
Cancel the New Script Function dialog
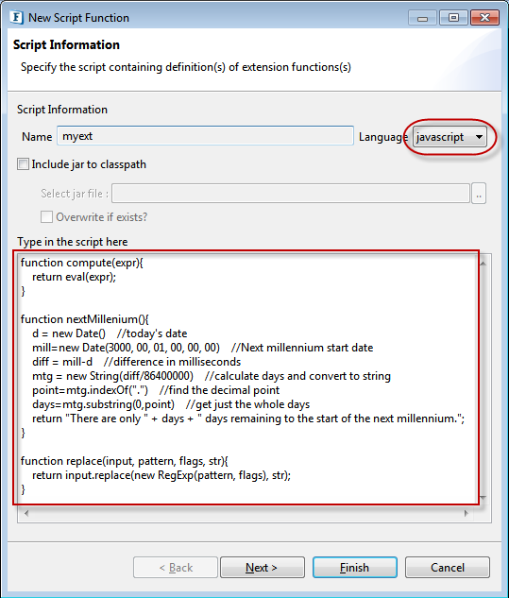tap(448, 568)
